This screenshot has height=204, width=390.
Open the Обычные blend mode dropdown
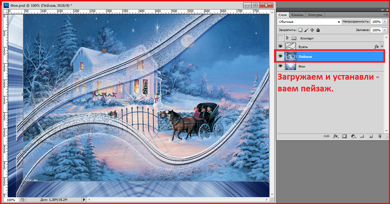pos(309,22)
